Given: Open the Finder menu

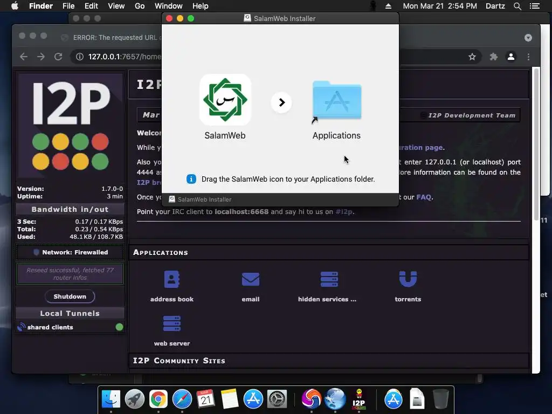Looking at the screenshot, I should pos(41,6).
